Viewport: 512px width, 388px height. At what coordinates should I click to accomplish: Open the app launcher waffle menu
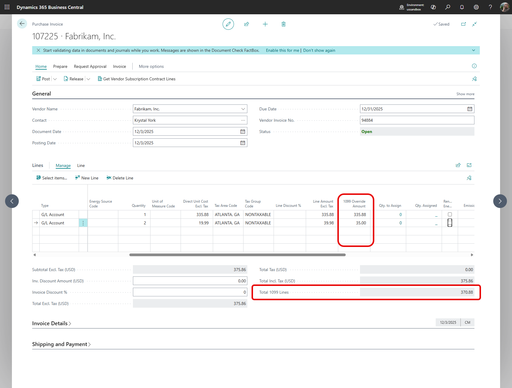coord(7,7)
